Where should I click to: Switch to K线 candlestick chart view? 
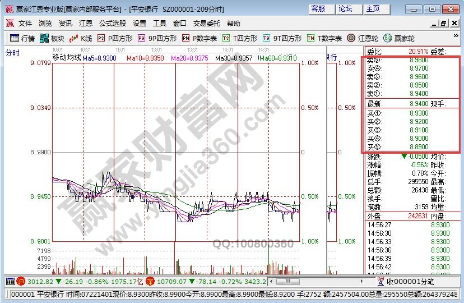pyautogui.click(x=80, y=38)
